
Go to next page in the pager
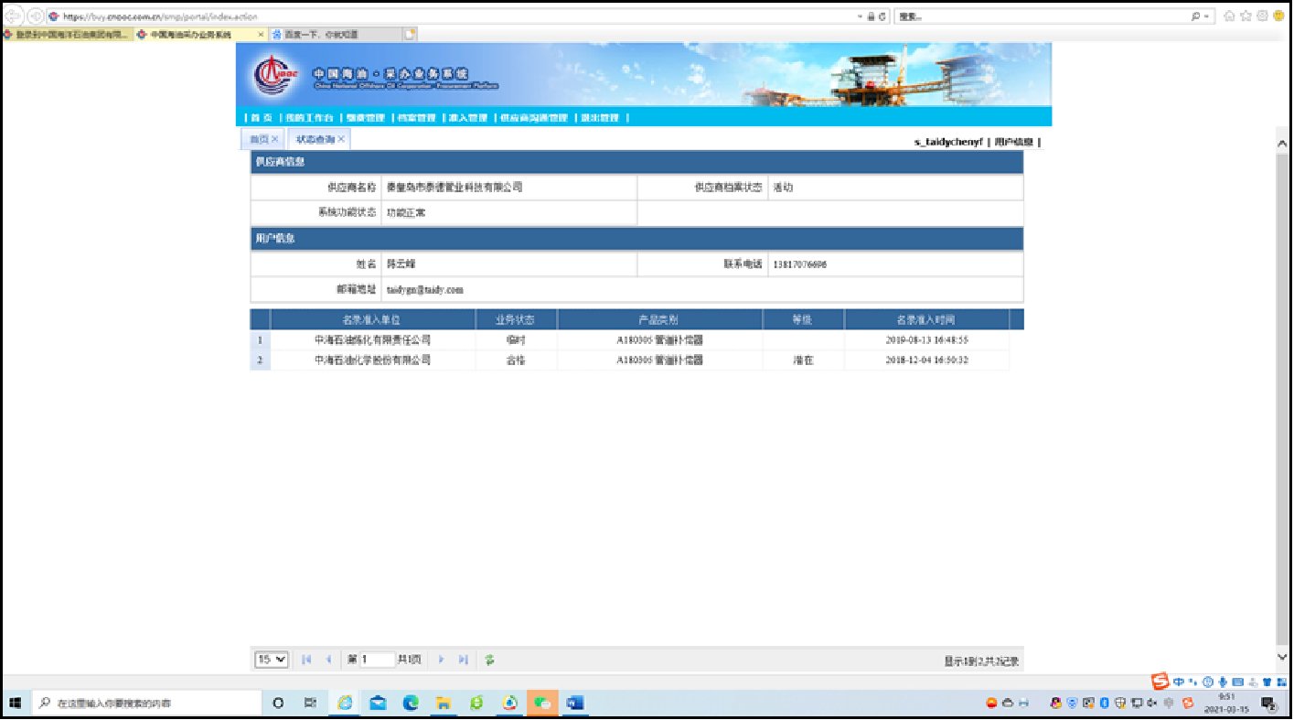[441, 660]
